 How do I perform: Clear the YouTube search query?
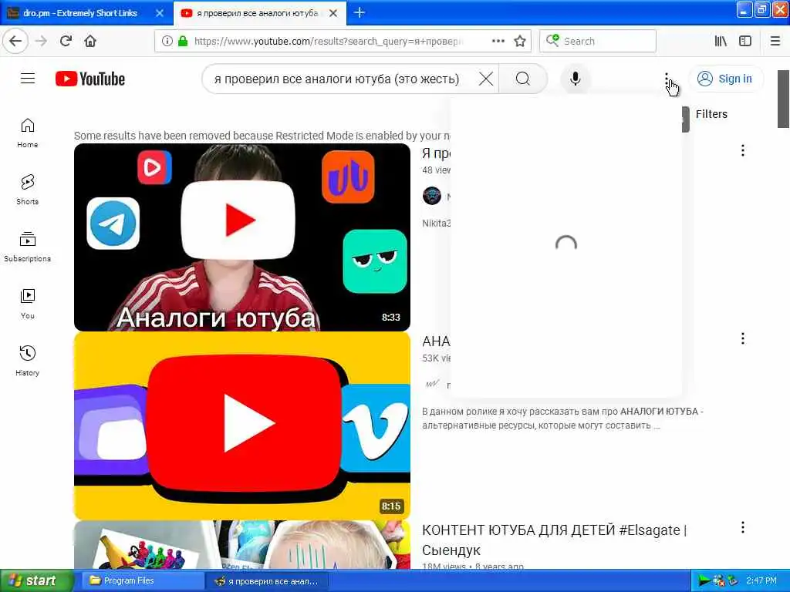486,79
